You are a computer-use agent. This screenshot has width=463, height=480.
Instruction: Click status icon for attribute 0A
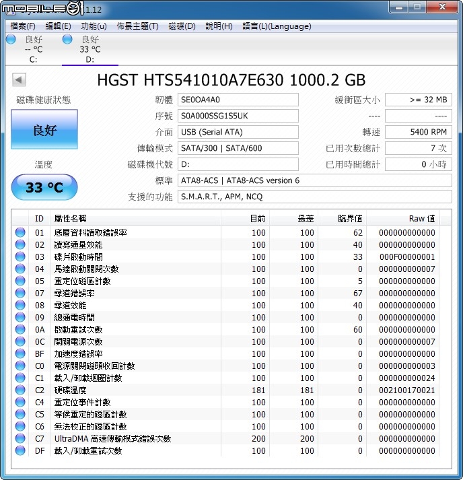point(20,329)
